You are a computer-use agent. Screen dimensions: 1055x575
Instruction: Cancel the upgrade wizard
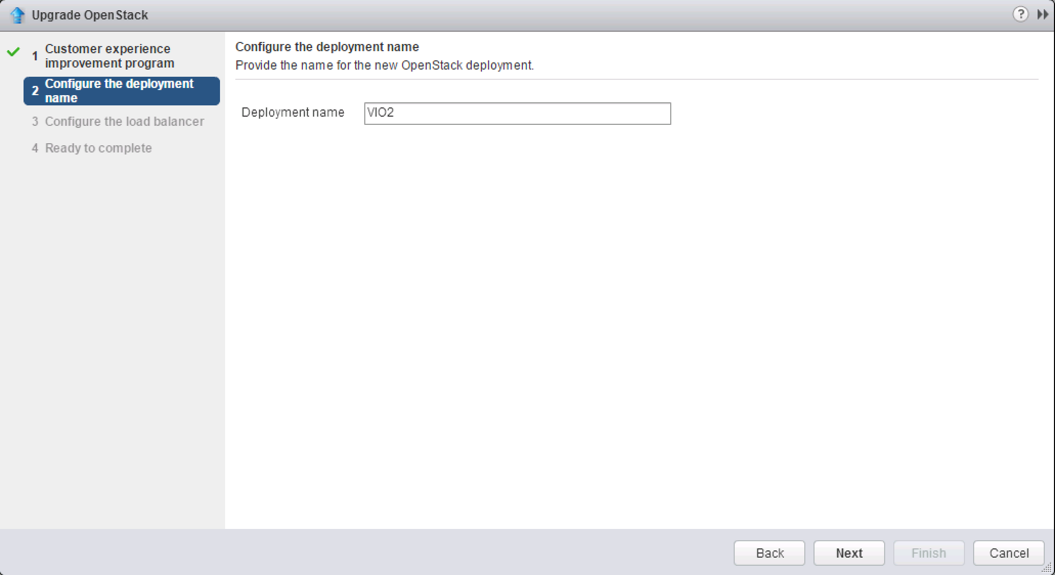[1008, 553]
